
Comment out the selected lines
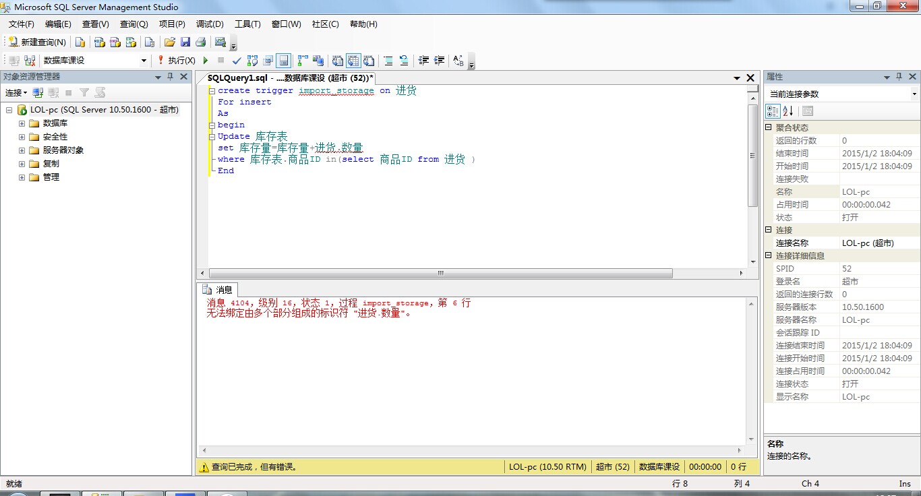tap(388, 61)
